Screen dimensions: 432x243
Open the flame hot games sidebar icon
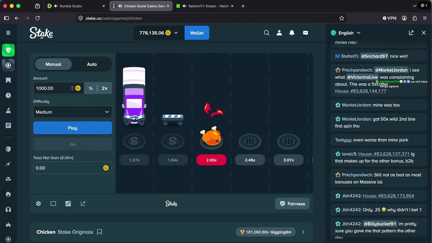(8, 194)
